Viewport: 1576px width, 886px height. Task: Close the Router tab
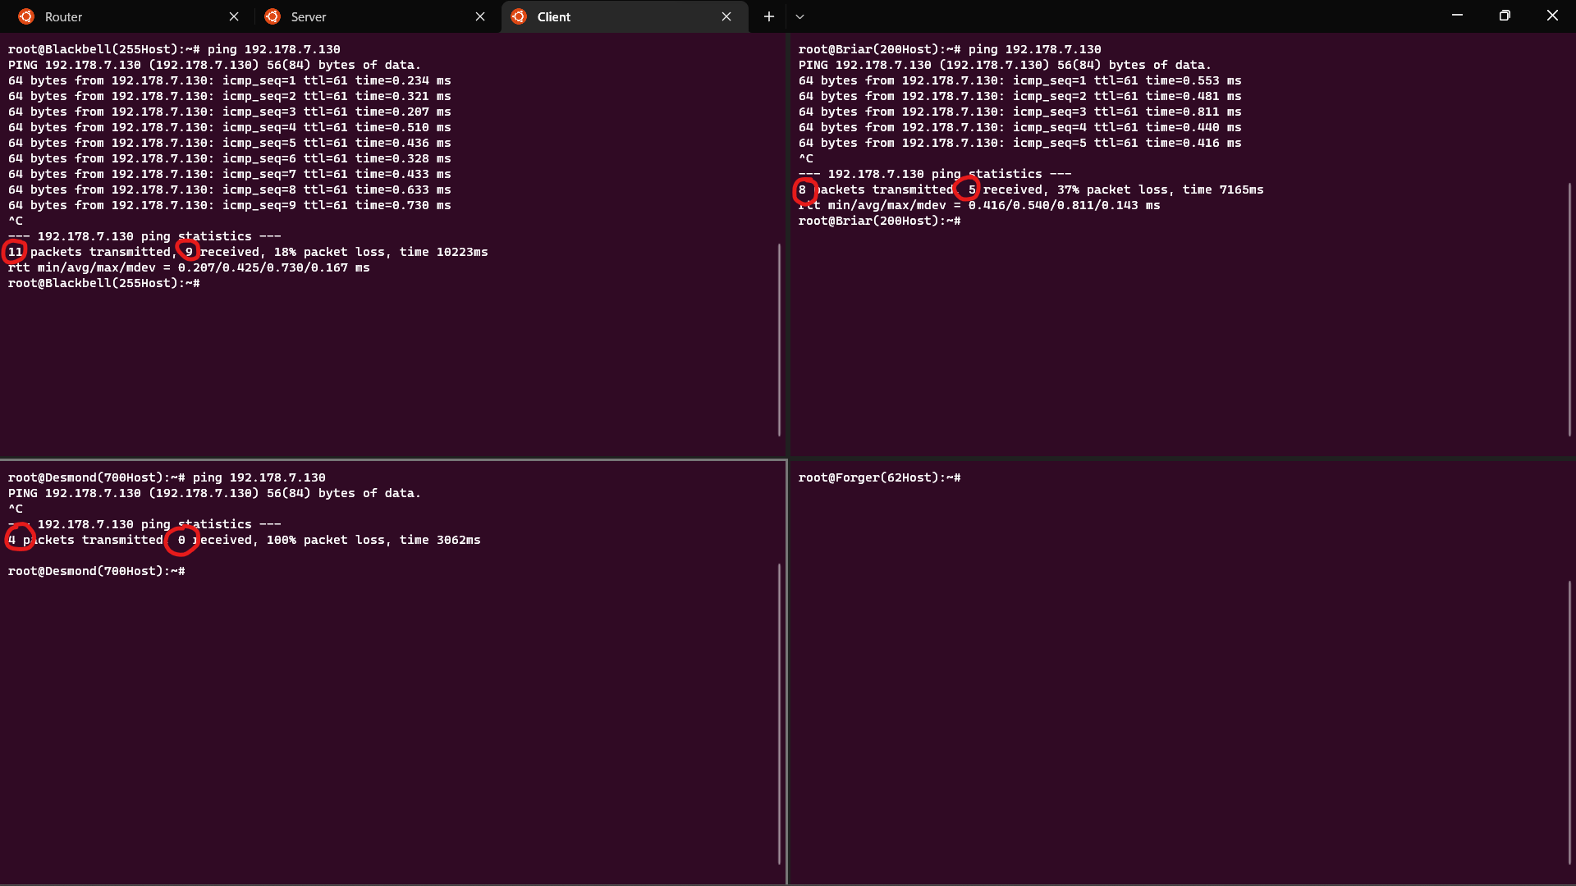pyautogui.click(x=235, y=16)
